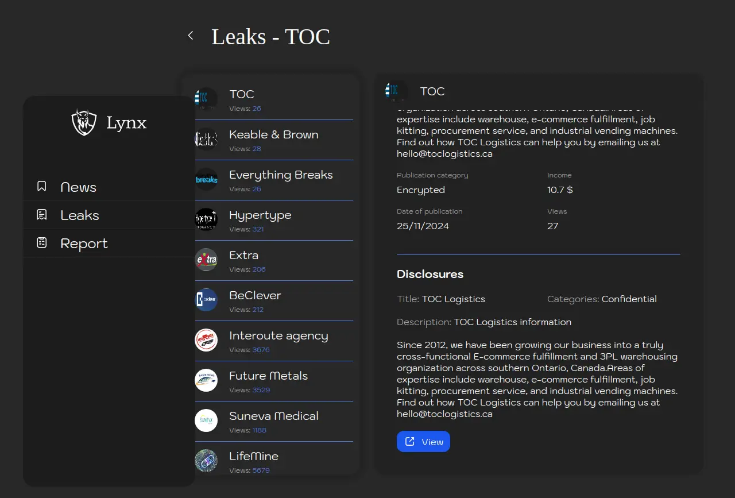Screen dimensions: 735x498
Task: Click the bookmark icon next to News
Action: (41, 186)
